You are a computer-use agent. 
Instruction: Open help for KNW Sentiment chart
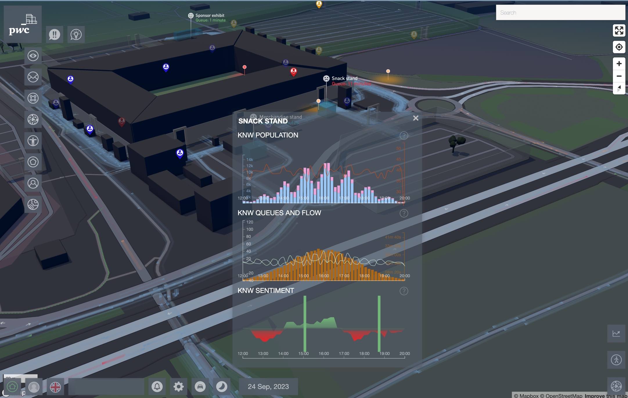(404, 291)
